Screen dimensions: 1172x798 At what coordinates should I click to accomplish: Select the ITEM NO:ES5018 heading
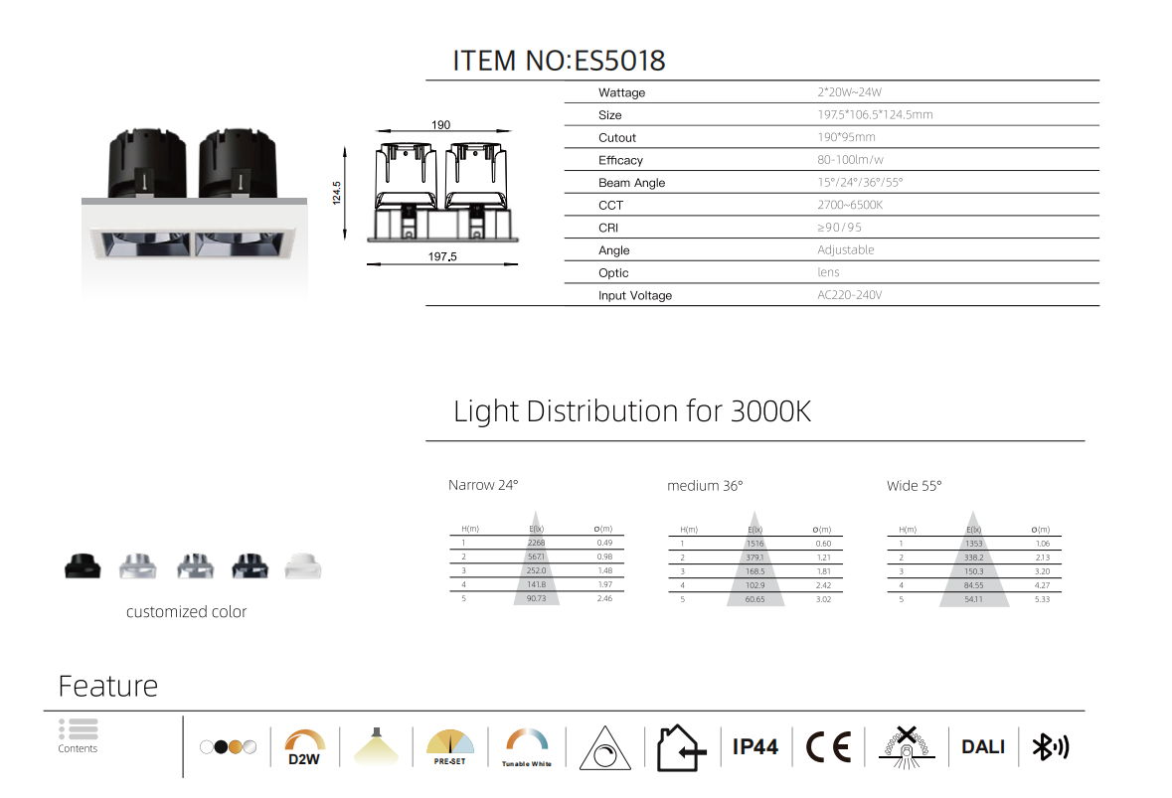tap(559, 61)
